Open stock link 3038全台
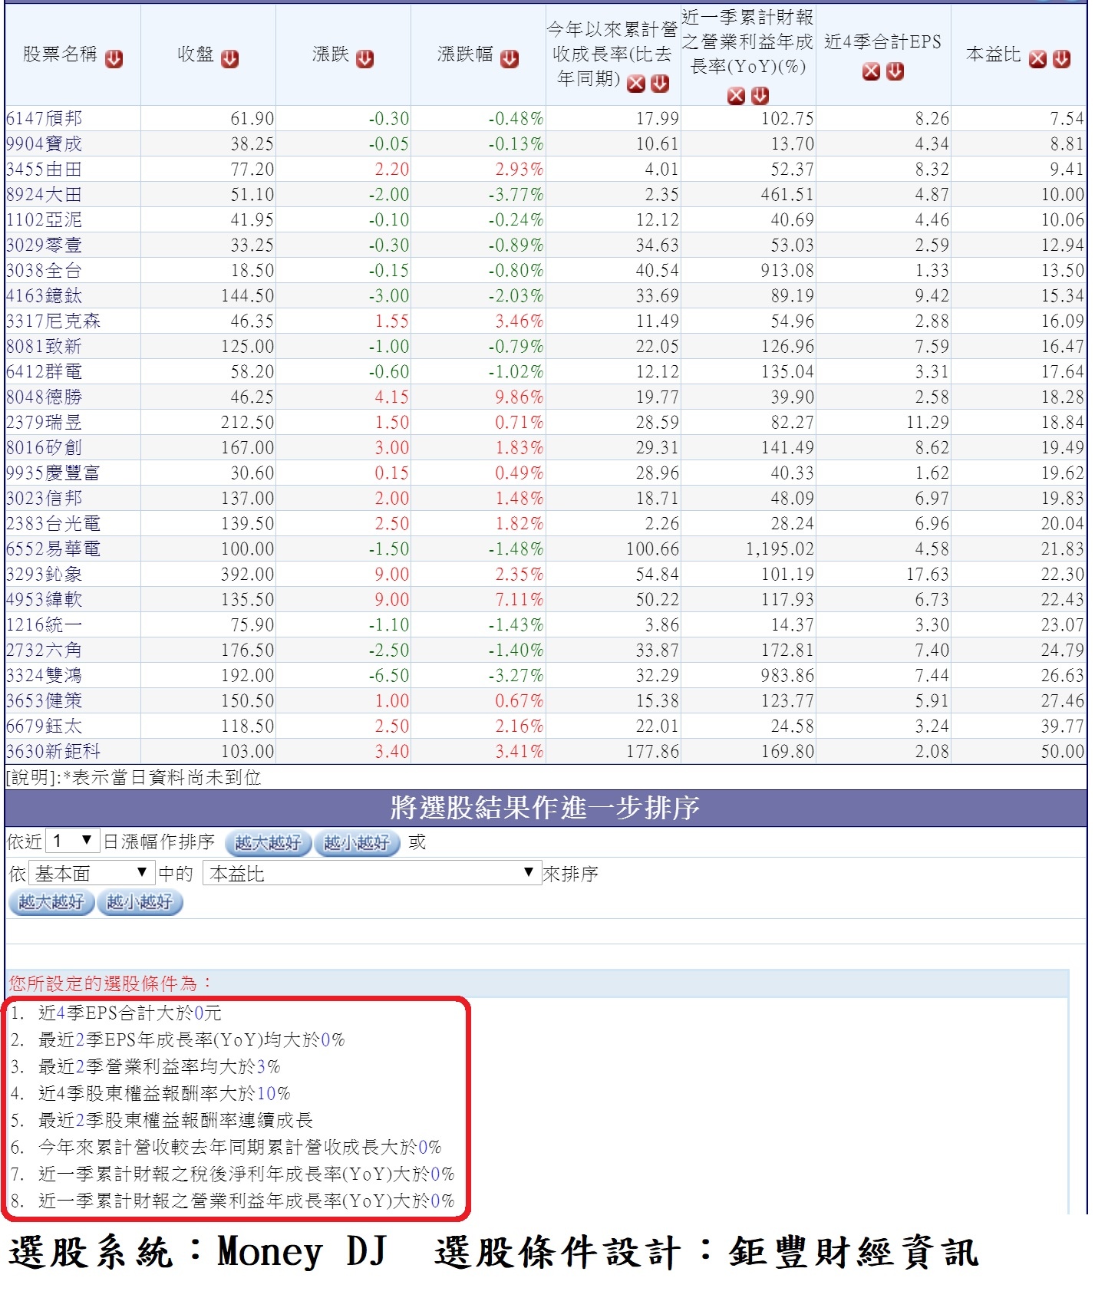Screen dimensions: 1095x1311 click(44, 271)
